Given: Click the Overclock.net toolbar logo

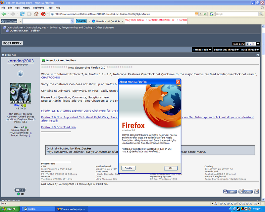Looking at the screenshot, I should [x=9, y=21].
